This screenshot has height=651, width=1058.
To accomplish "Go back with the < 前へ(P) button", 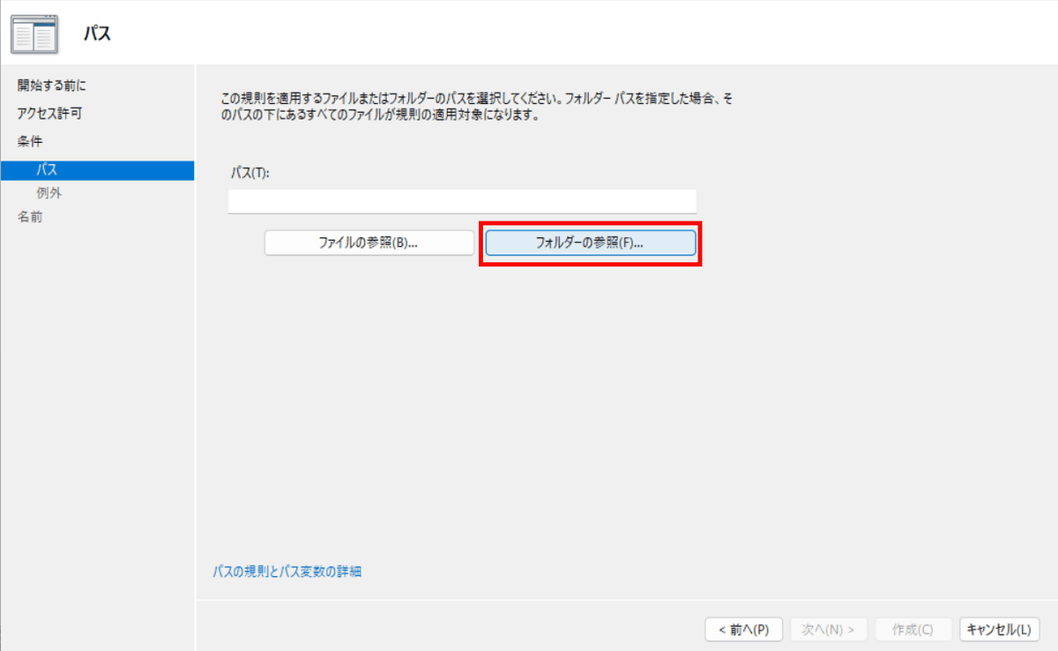I will pyautogui.click(x=743, y=629).
